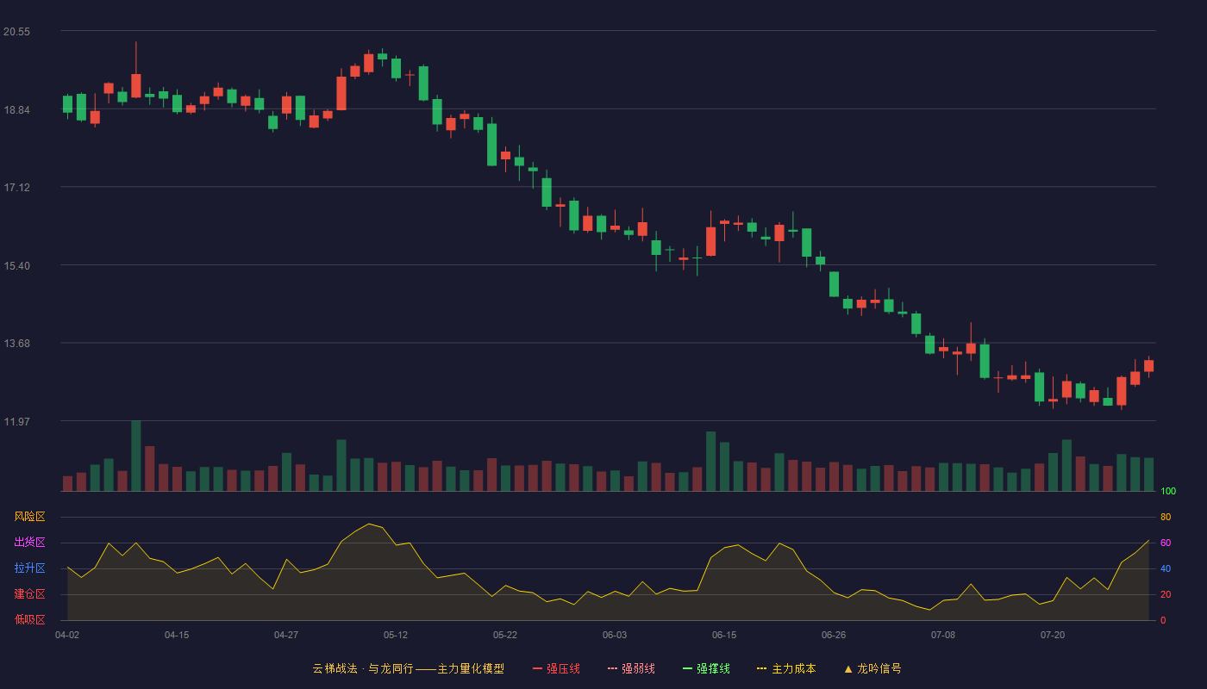
Task: Click the 11.97 price axis label
Action: (17, 421)
